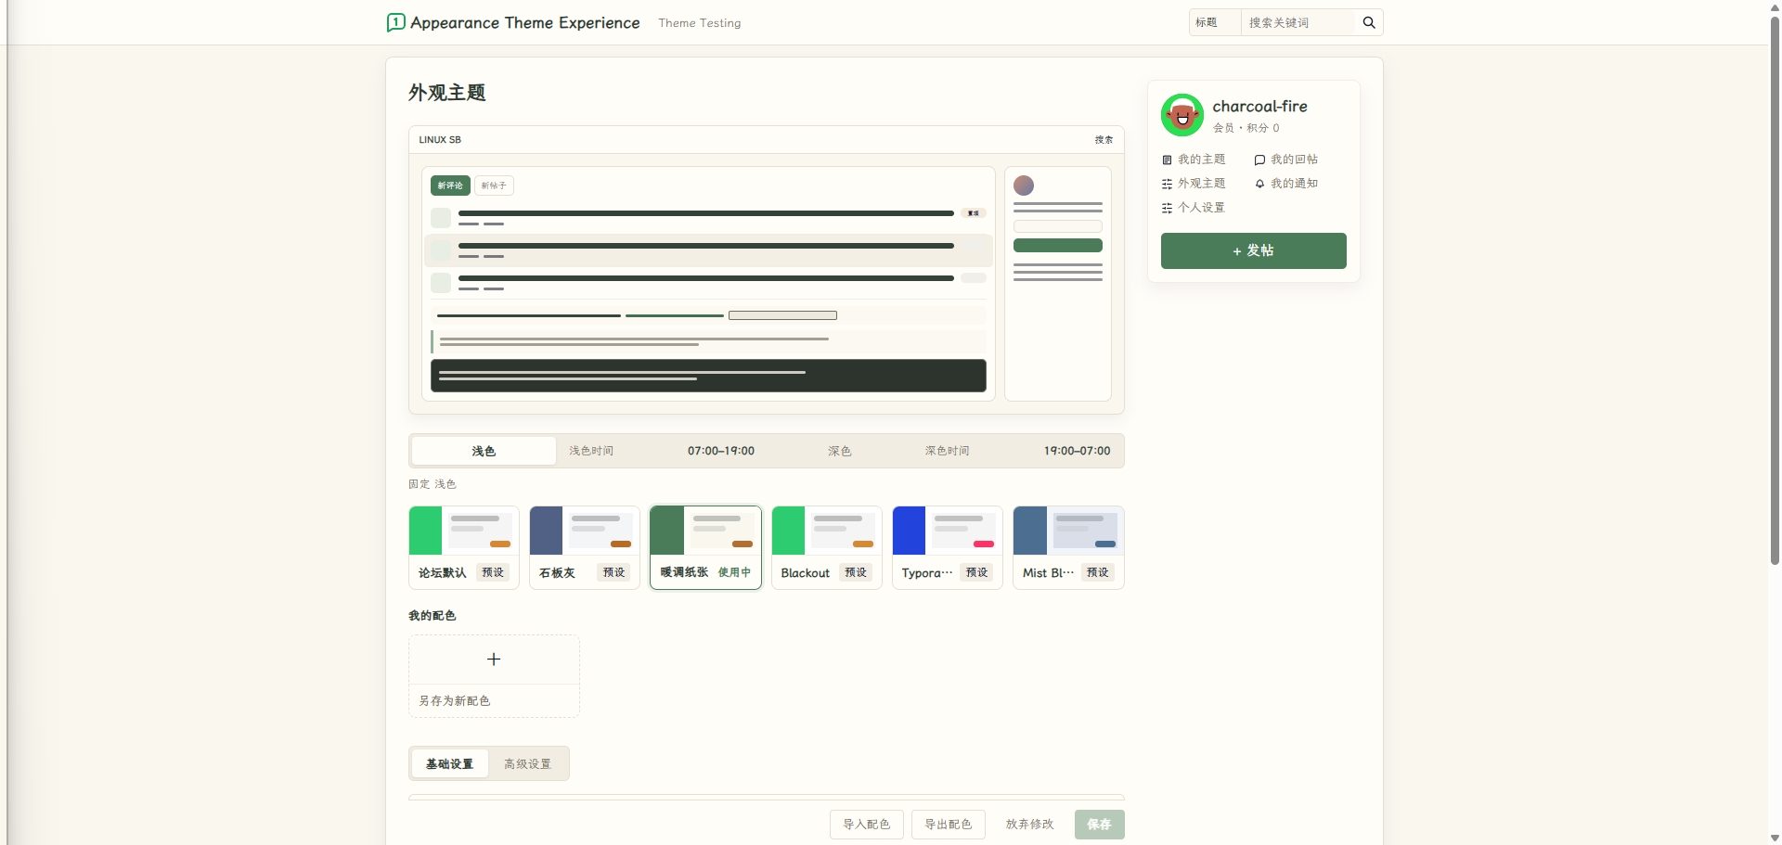Viewport: 1782px width, 845px height.
Task: Click the 导入配色 button
Action: pos(866,825)
